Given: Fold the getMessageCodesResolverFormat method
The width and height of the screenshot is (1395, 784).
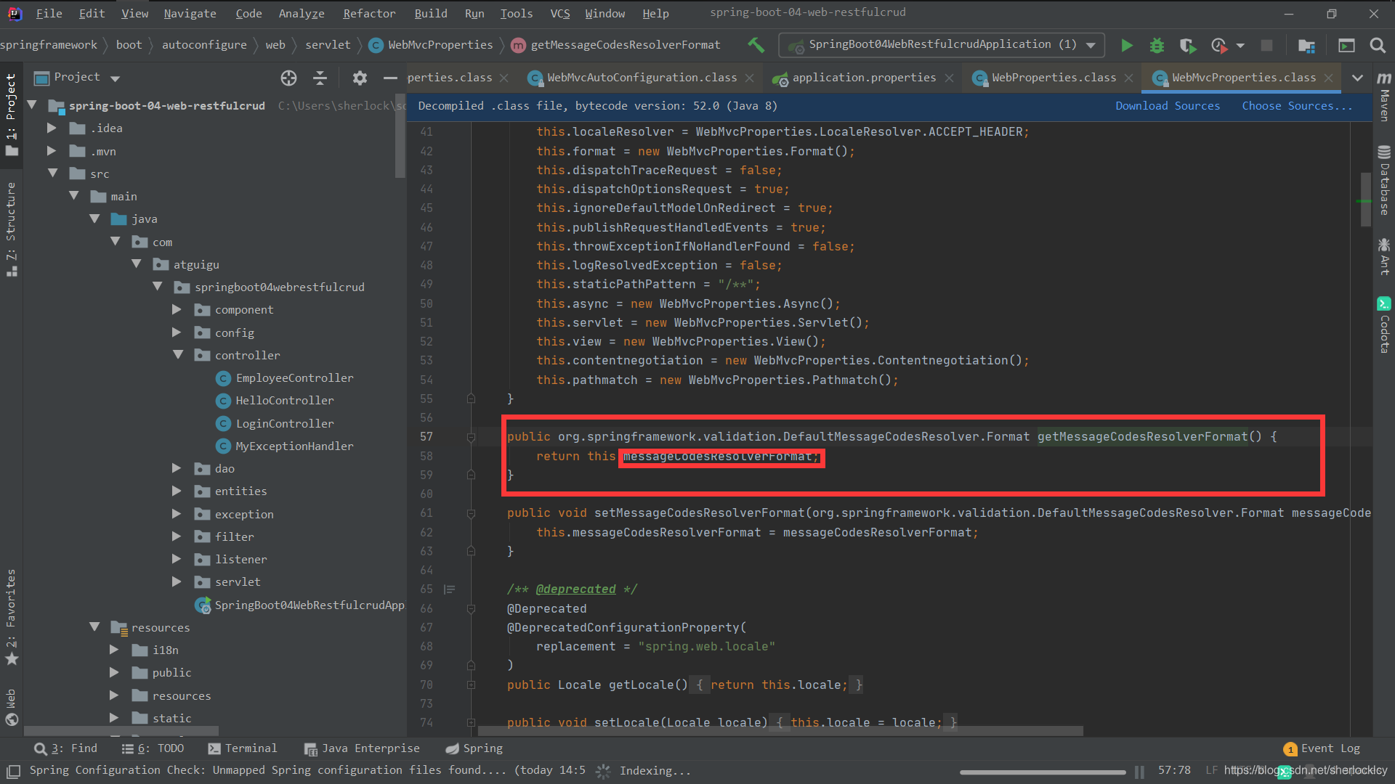Looking at the screenshot, I should coord(471,437).
